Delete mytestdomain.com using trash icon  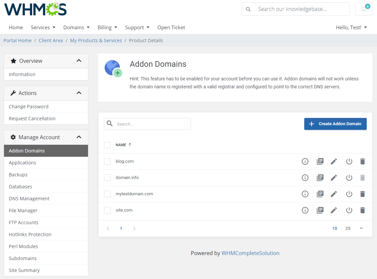[x=363, y=194]
